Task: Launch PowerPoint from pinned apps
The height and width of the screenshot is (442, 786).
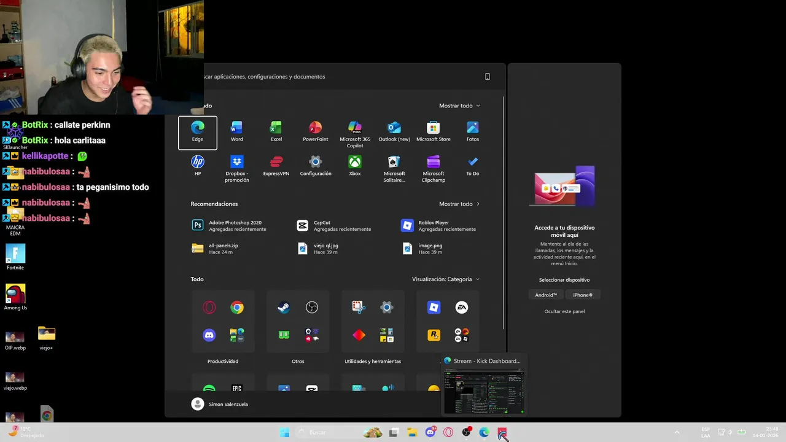Action: coord(316,132)
